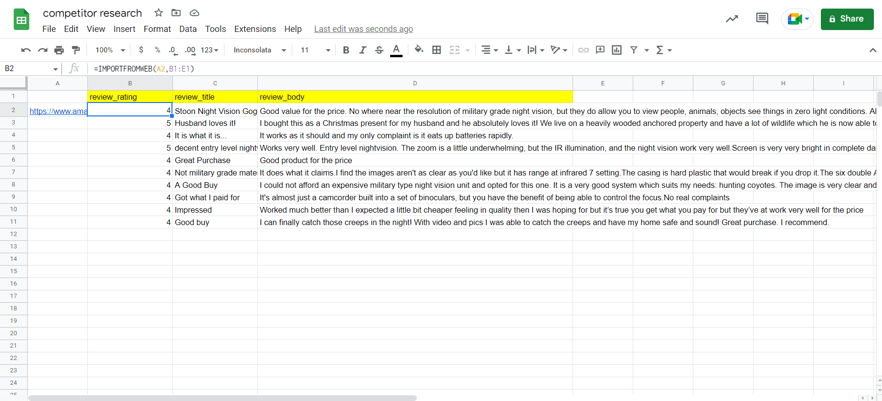The height and width of the screenshot is (401, 882).
Task: Click the print icon
Action: pos(59,50)
